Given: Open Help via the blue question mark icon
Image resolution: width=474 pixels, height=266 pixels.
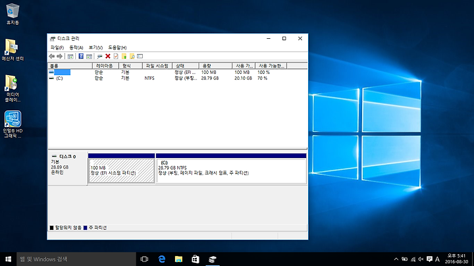Looking at the screenshot, I should tap(81, 56).
